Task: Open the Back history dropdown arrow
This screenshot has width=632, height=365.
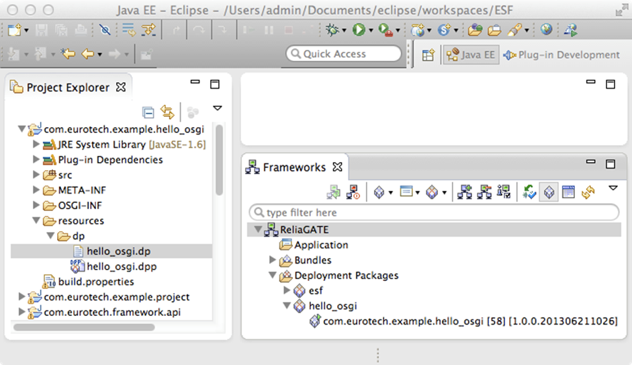Action: tap(99, 54)
